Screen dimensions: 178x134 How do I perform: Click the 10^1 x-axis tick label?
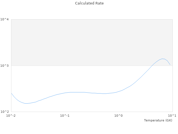172,116
